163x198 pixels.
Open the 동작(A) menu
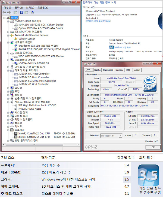coord(19,8)
